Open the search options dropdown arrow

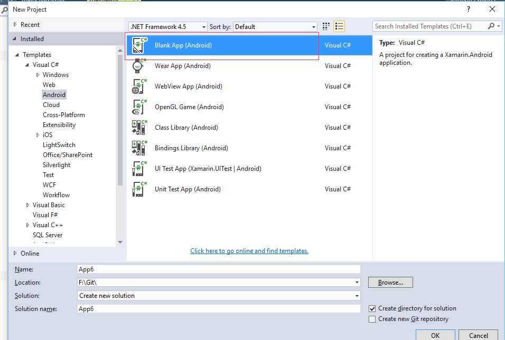coord(499,26)
